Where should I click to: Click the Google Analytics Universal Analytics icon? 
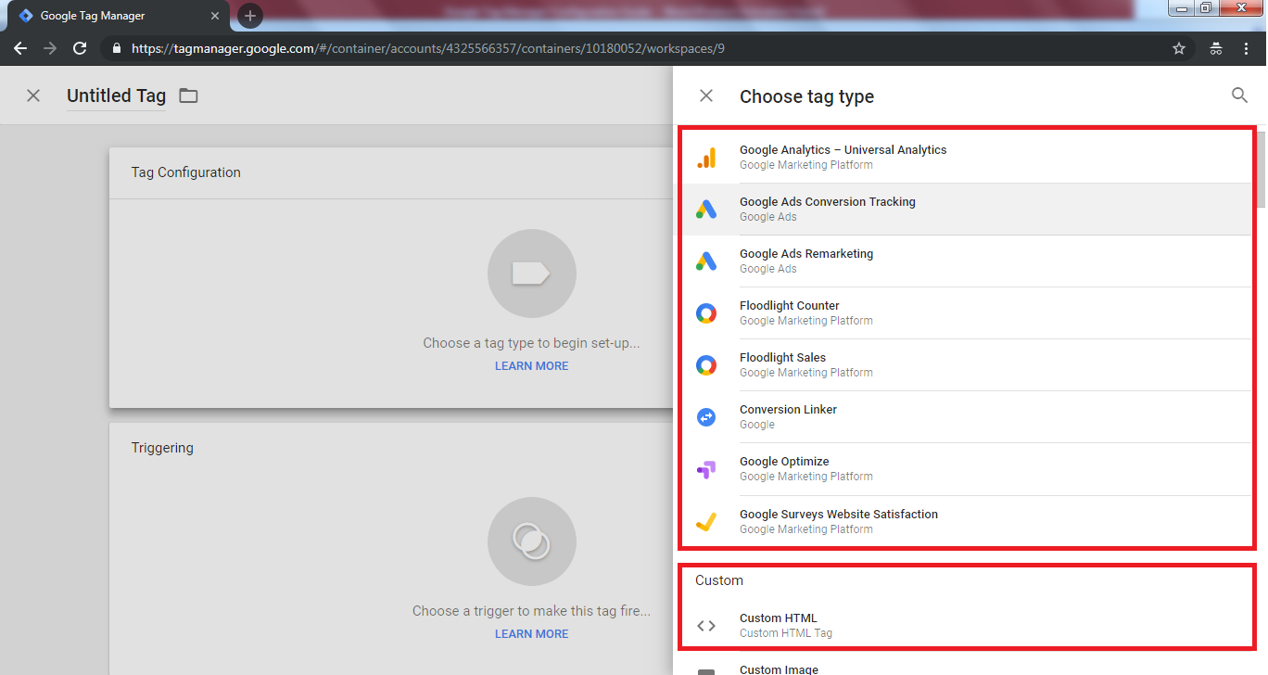[706, 158]
